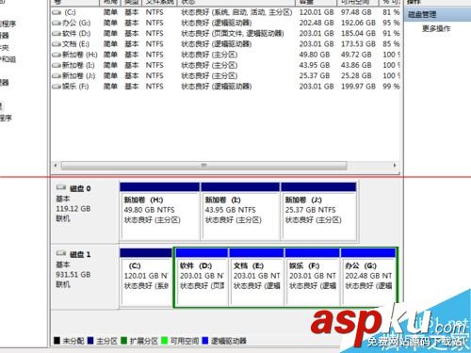Image resolution: width=471 pixels, height=353 pixels.
Task: Click the 43.86 GB free space cell
Action: (356, 65)
